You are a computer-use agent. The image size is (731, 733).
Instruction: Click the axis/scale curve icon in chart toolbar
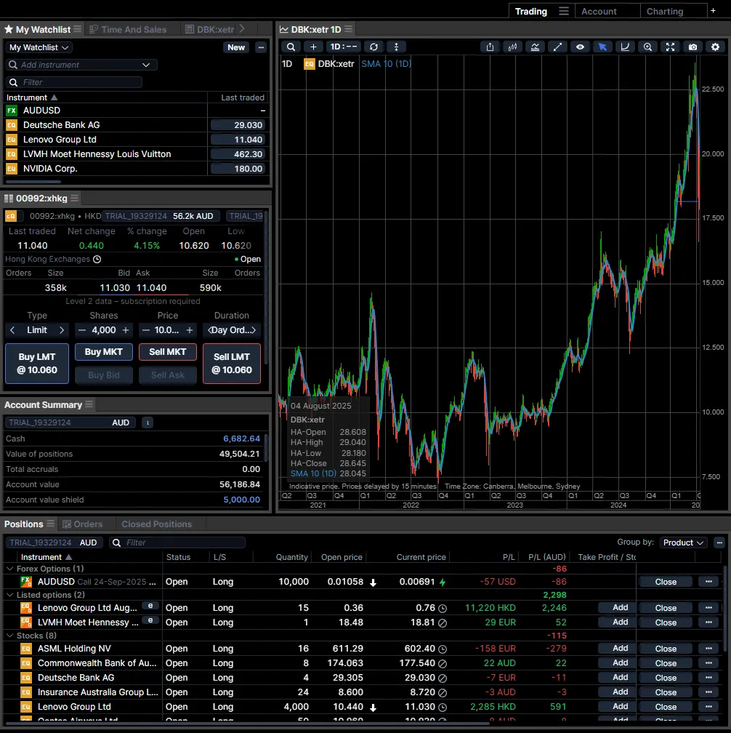point(625,47)
